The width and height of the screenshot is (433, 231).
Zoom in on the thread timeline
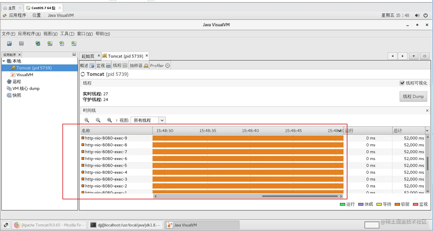coord(87,120)
